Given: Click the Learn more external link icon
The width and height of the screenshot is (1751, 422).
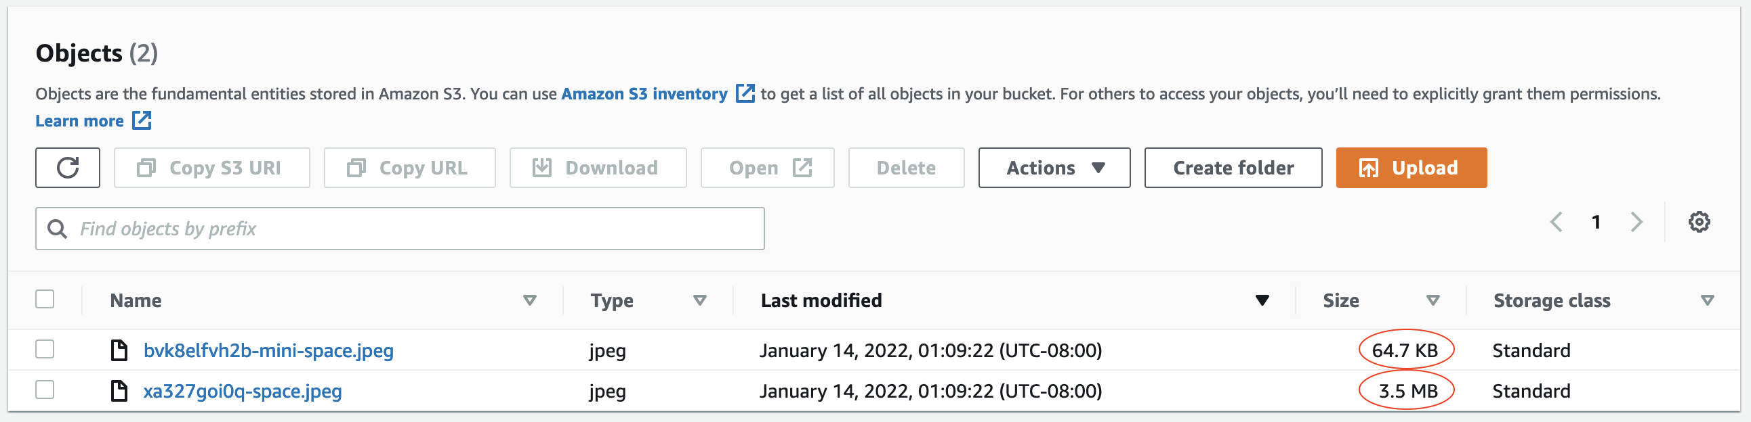Looking at the screenshot, I should point(142,120).
